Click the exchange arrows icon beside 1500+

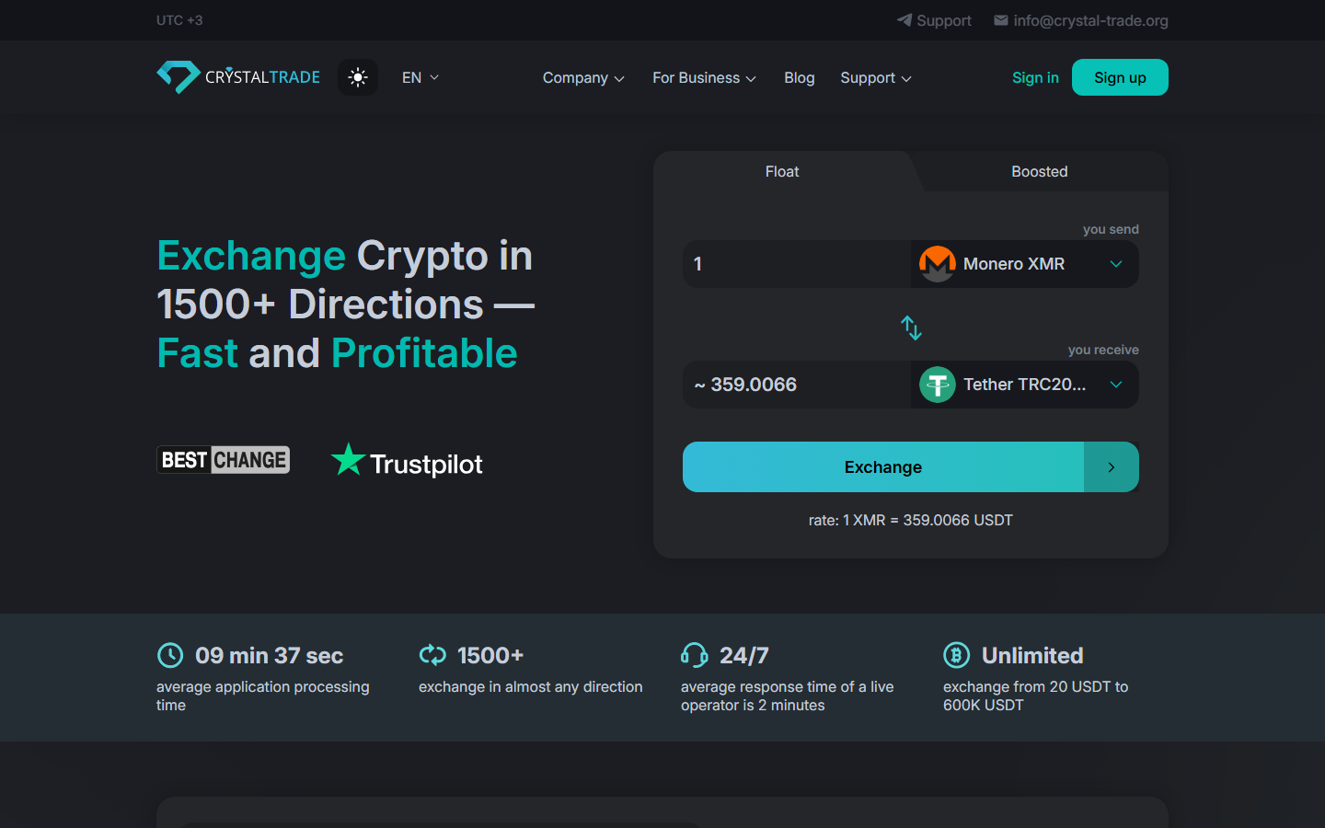[432, 655]
